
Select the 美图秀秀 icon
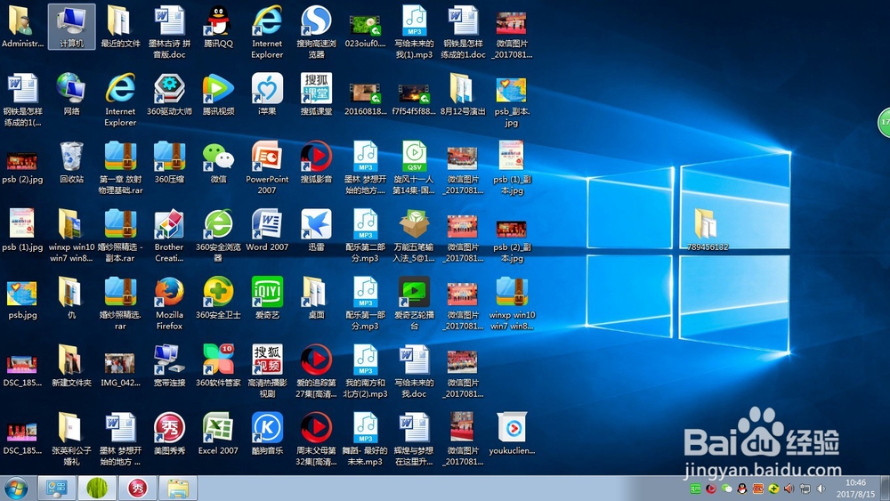click(x=169, y=433)
